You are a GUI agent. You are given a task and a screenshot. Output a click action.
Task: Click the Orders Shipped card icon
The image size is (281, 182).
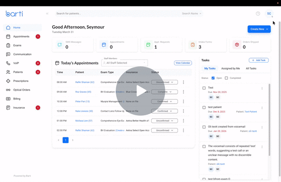237,44
